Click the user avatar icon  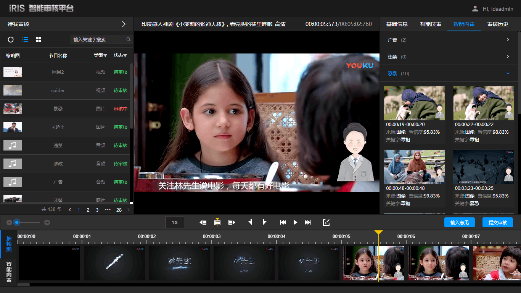point(475,8)
